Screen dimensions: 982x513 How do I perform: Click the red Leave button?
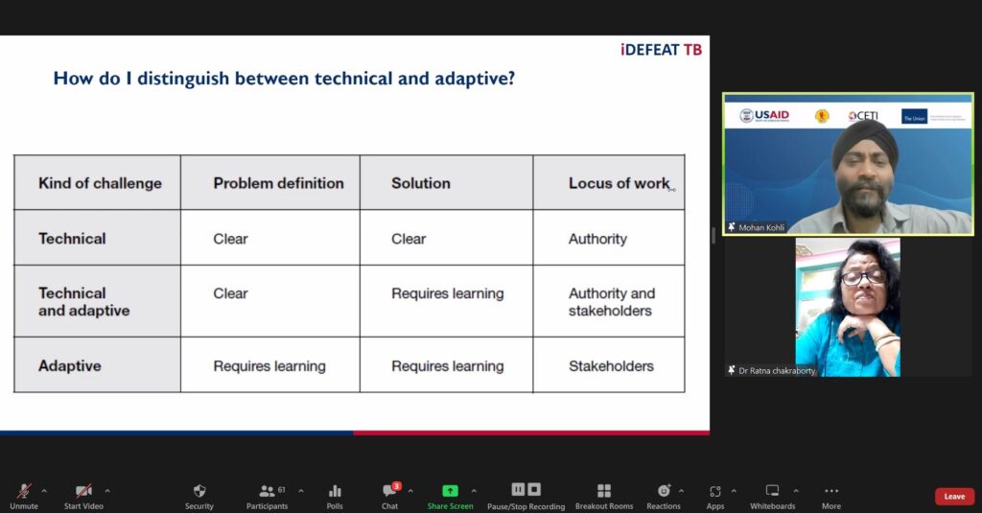(x=954, y=496)
